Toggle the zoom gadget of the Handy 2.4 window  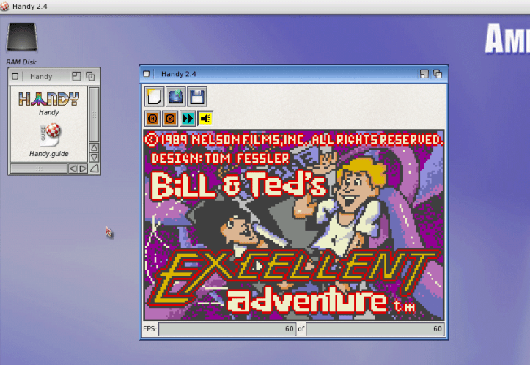(x=424, y=74)
